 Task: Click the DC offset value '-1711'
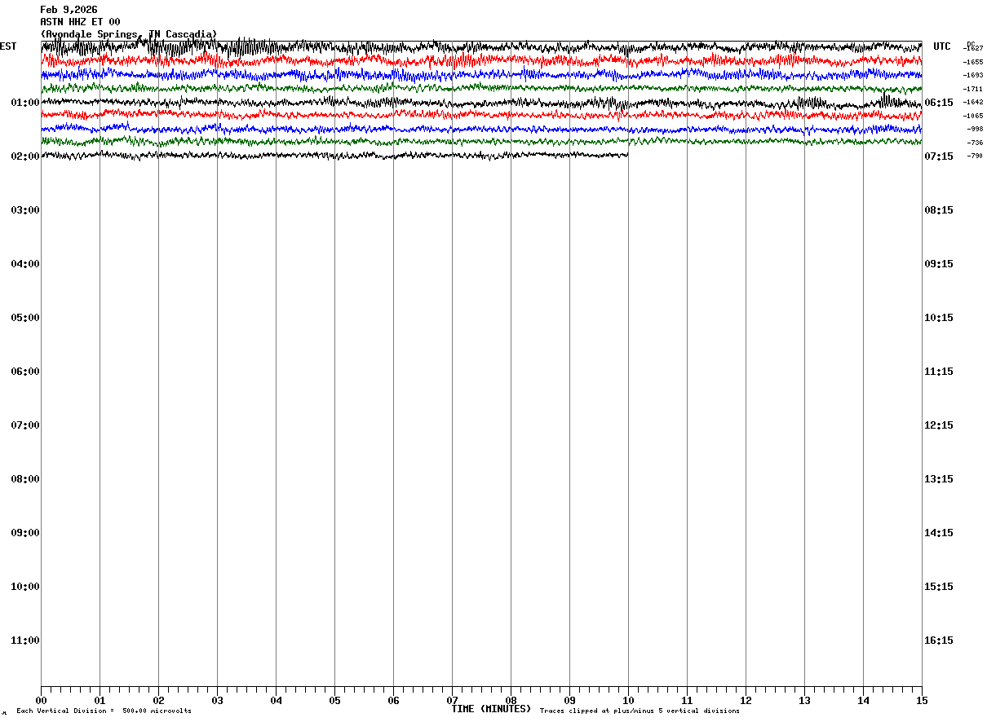click(x=973, y=89)
